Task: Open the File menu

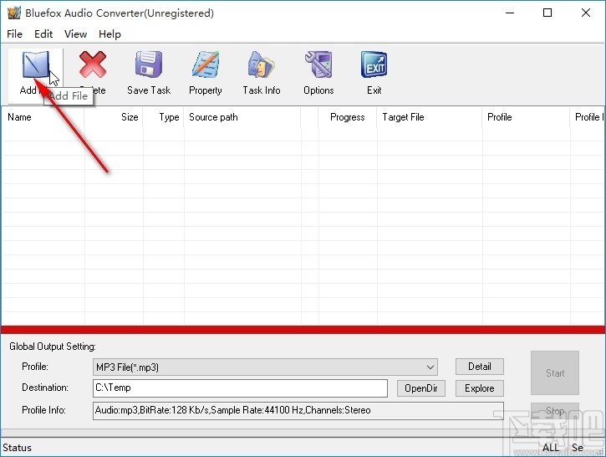Action: point(15,34)
